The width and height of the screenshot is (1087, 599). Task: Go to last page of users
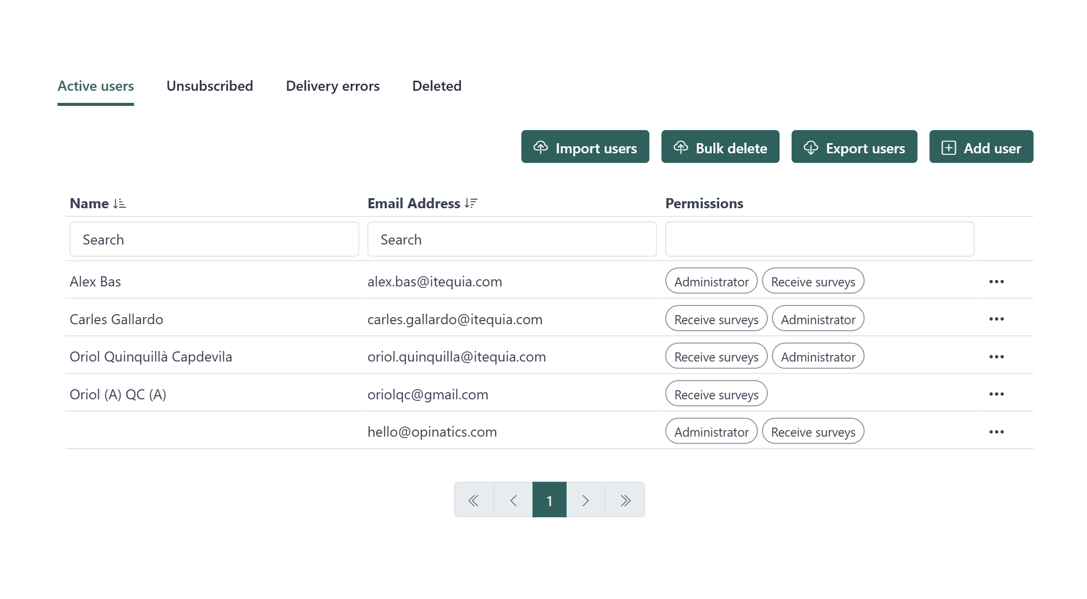click(x=625, y=500)
